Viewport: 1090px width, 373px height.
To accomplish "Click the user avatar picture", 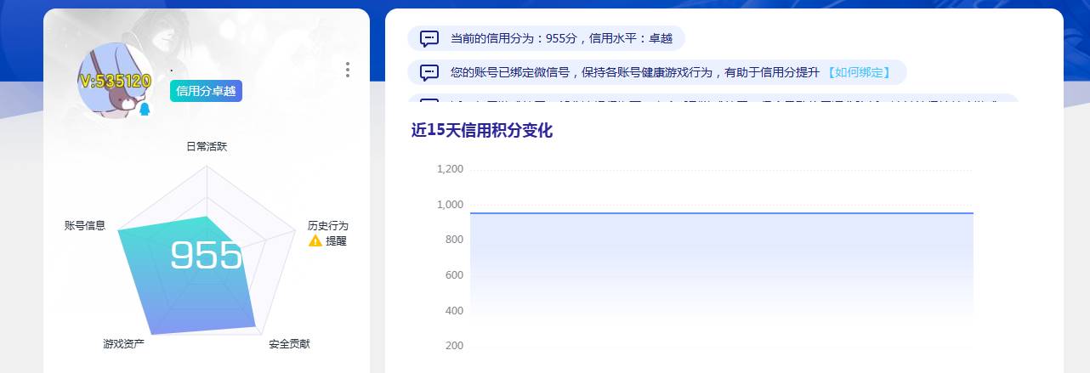I will pyautogui.click(x=115, y=81).
